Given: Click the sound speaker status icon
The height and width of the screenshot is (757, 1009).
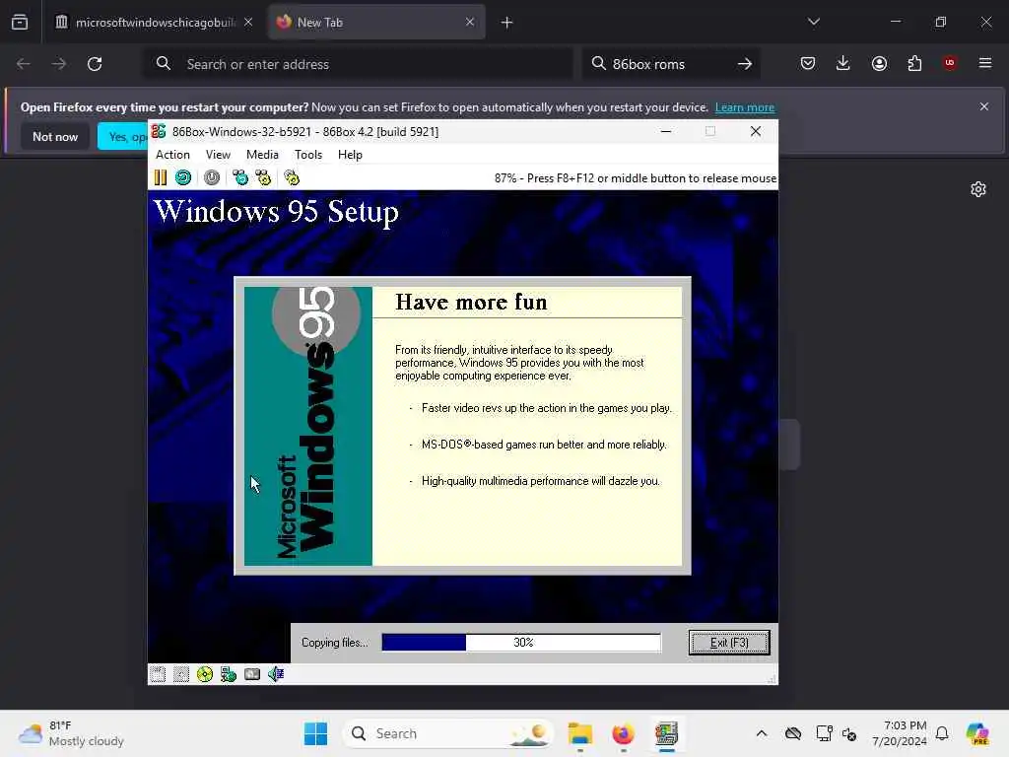Looking at the screenshot, I should tap(276, 674).
